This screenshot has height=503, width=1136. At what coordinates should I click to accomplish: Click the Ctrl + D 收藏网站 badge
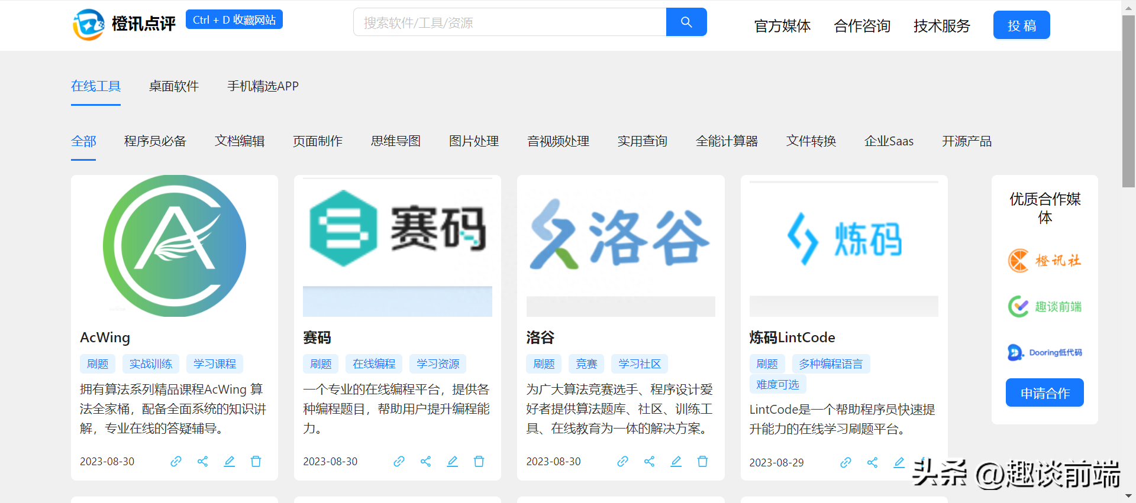234,20
